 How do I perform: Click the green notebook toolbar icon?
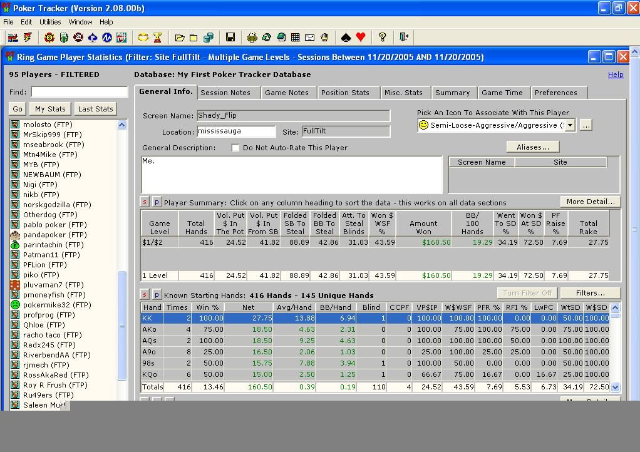point(281,38)
